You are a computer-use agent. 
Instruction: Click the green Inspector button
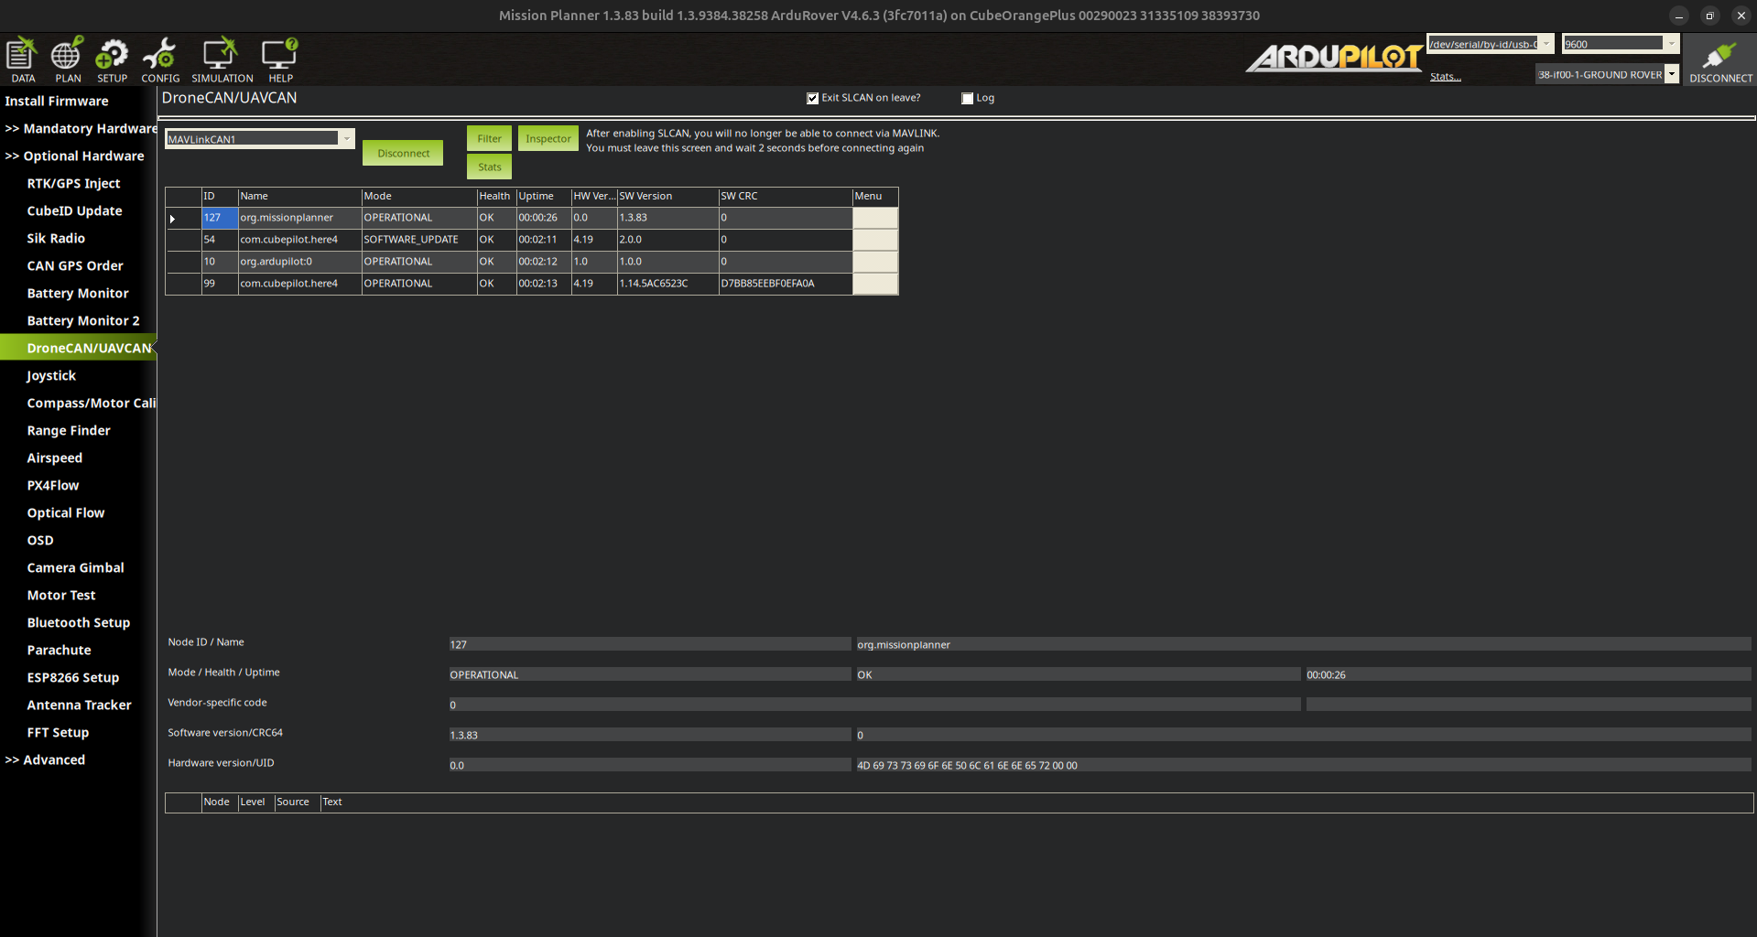point(548,139)
